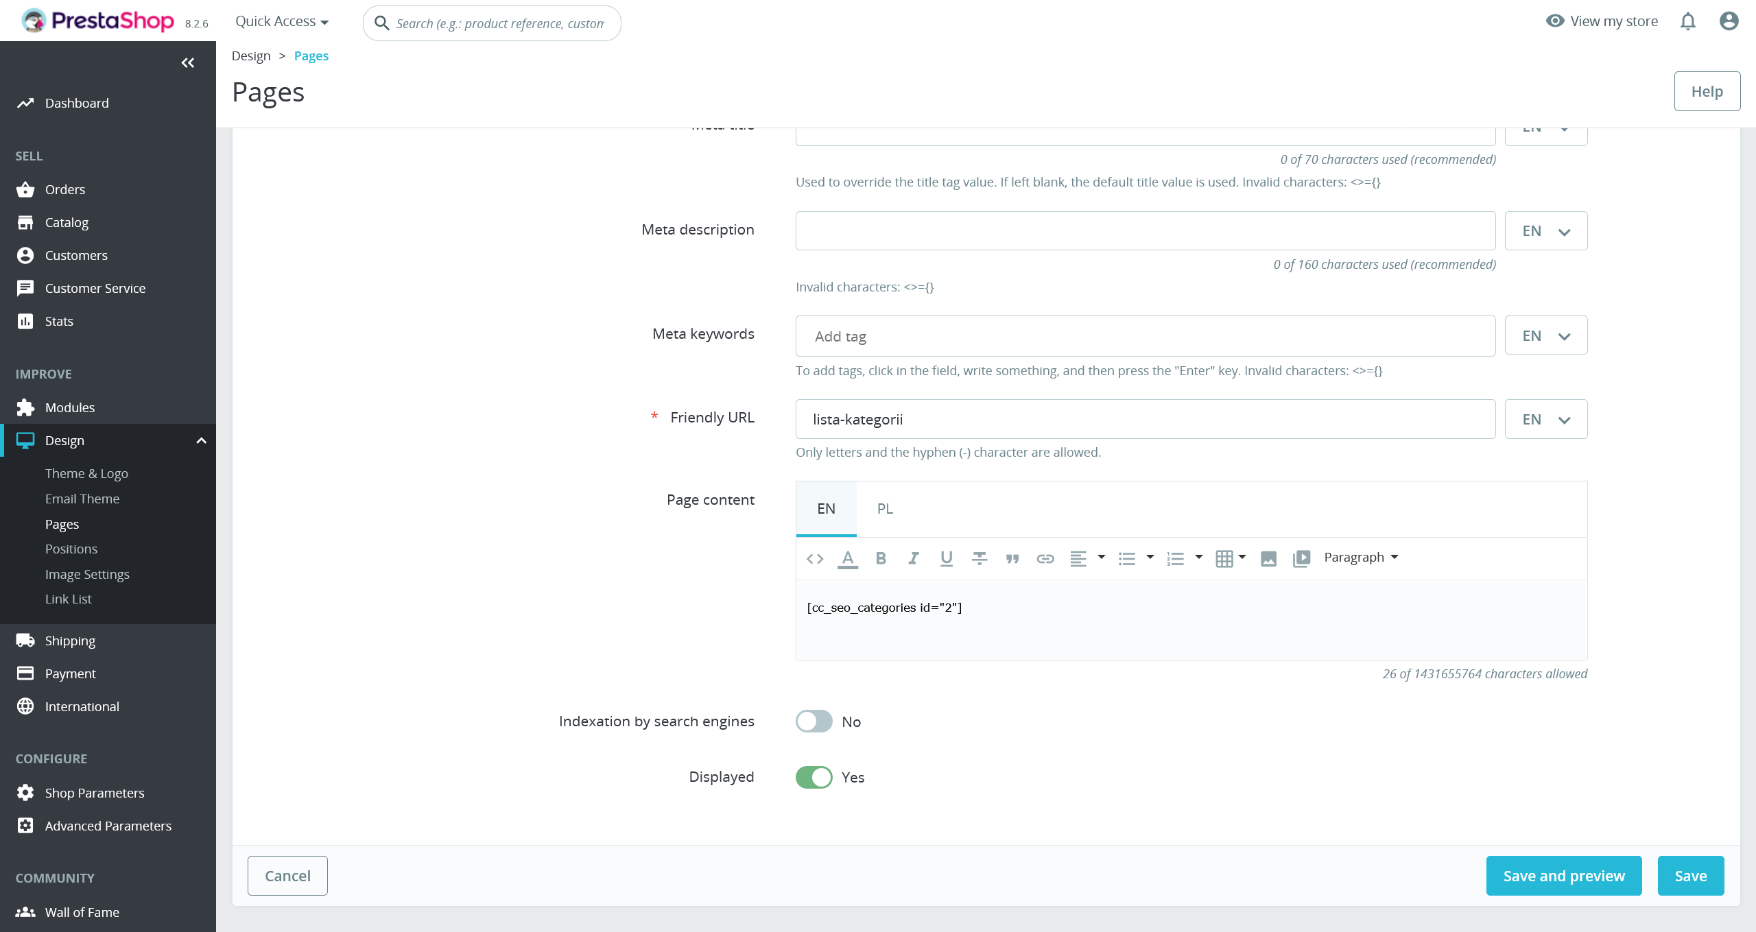This screenshot has width=1756, height=932.
Task: Click into page content editor area
Action: click(1191, 619)
